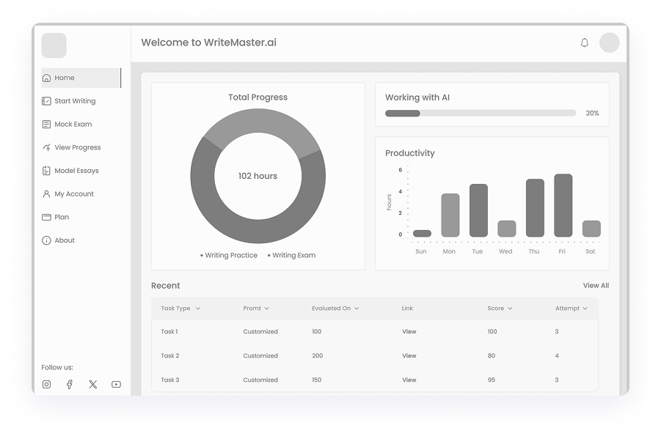Click the 'Follow us:' label

[x=57, y=367]
